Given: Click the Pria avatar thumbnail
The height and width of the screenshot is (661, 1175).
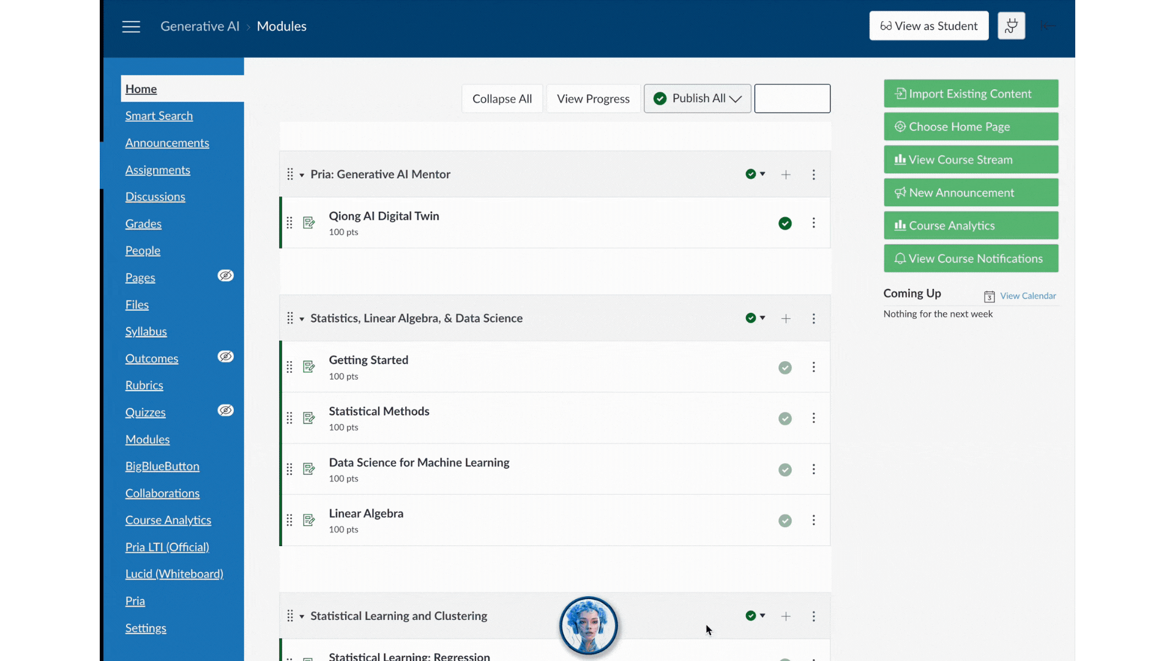Looking at the screenshot, I should 588,626.
